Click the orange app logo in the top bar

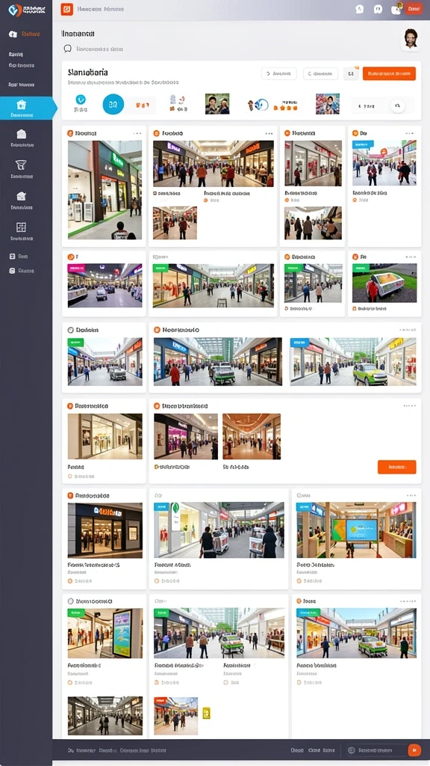click(x=66, y=9)
